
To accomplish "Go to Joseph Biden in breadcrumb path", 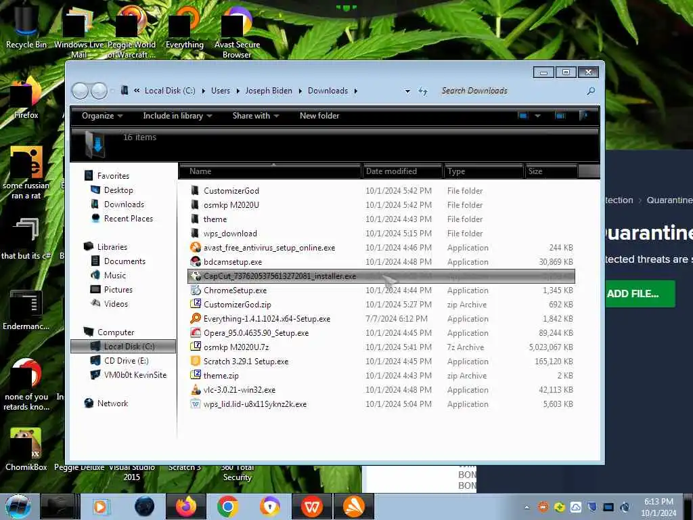I will click(268, 91).
